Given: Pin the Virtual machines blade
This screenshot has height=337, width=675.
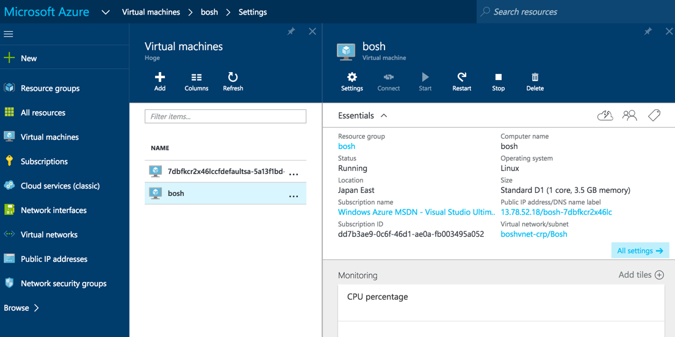Looking at the screenshot, I should [x=292, y=31].
